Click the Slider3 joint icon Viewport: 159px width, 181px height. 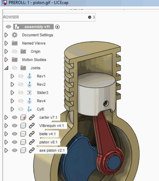[x=29, y=93]
